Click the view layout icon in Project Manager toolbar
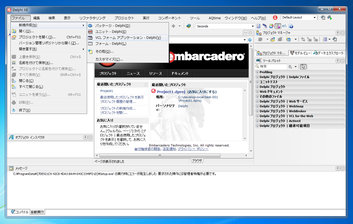 click(x=288, y=40)
